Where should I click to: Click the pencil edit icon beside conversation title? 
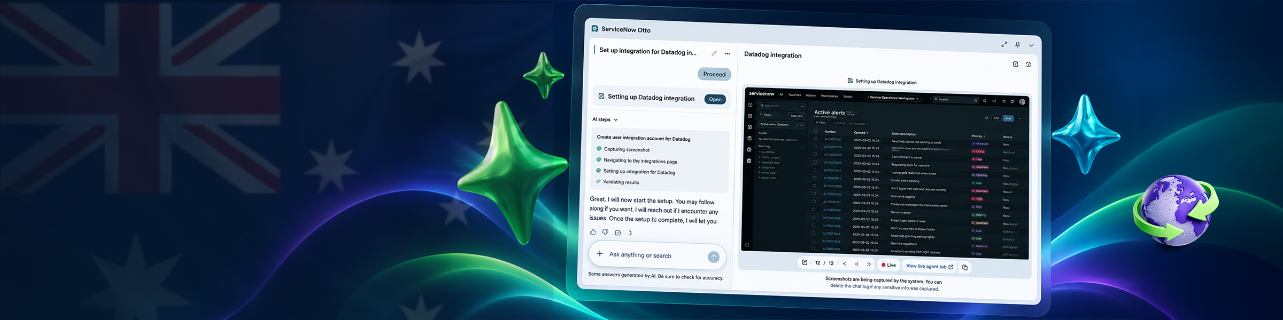714,53
